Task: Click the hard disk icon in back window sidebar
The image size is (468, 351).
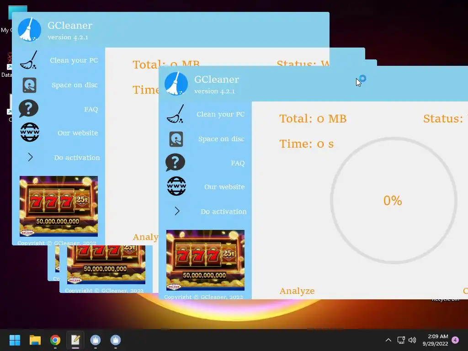Action: (30, 85)
